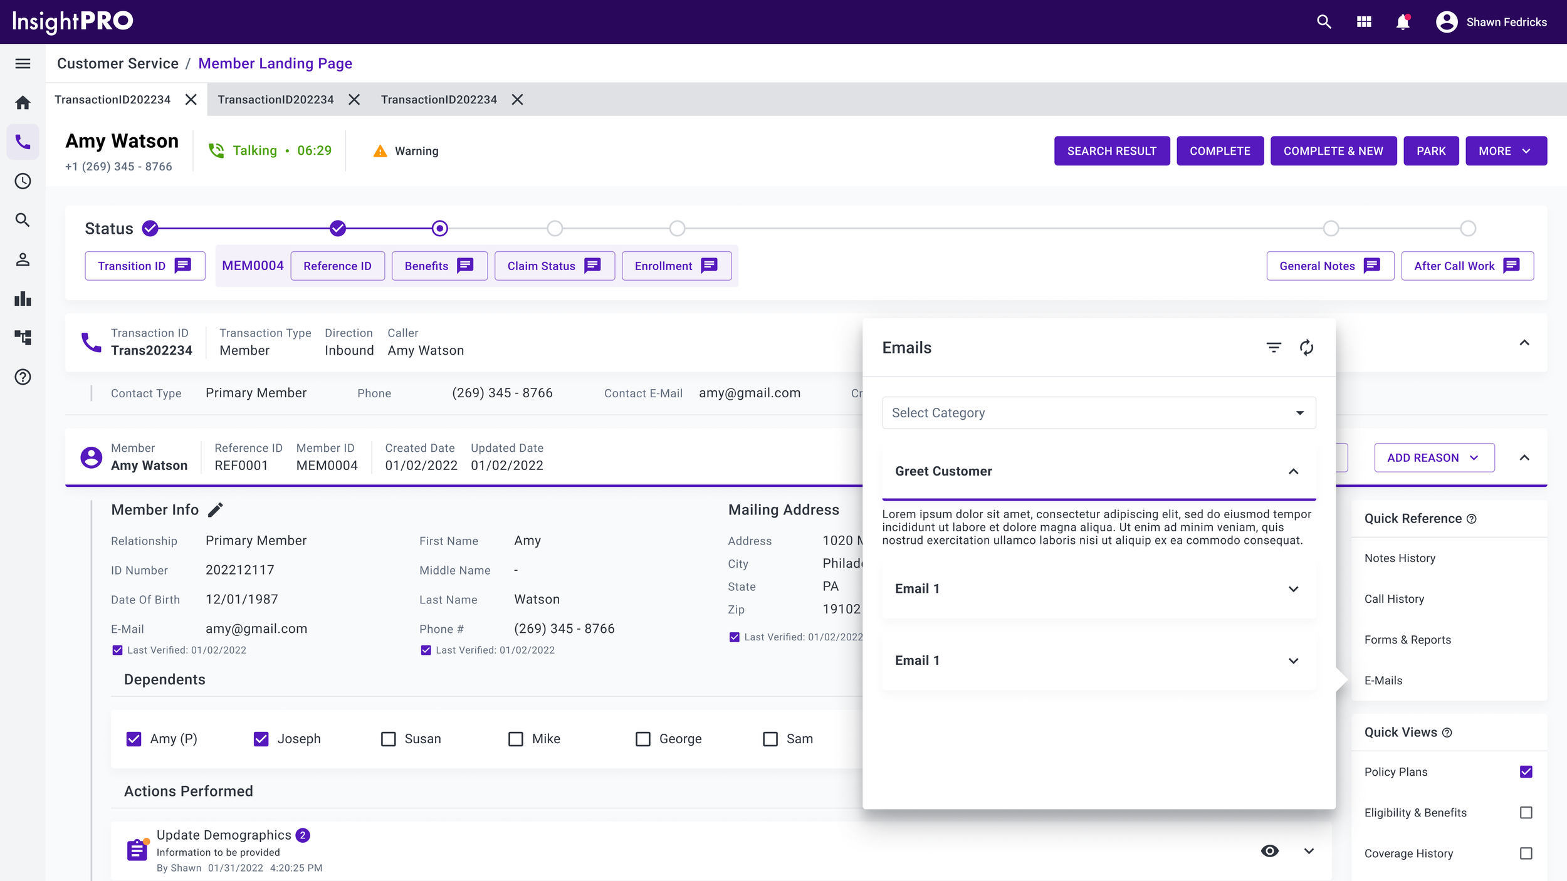Check the Susan dependent checkbox

coord(389,739)
